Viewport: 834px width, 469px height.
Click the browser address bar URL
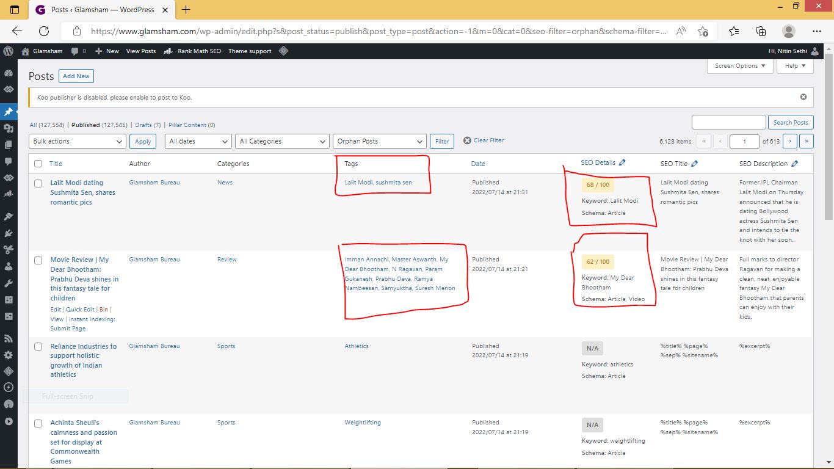tap(379, 31)
